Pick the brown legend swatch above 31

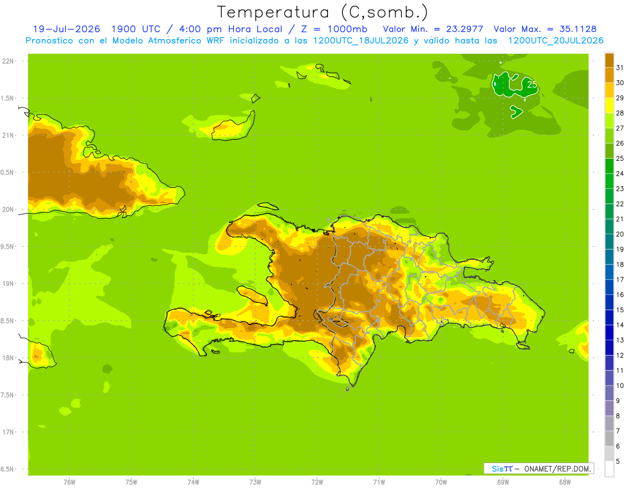click(609, 60)
